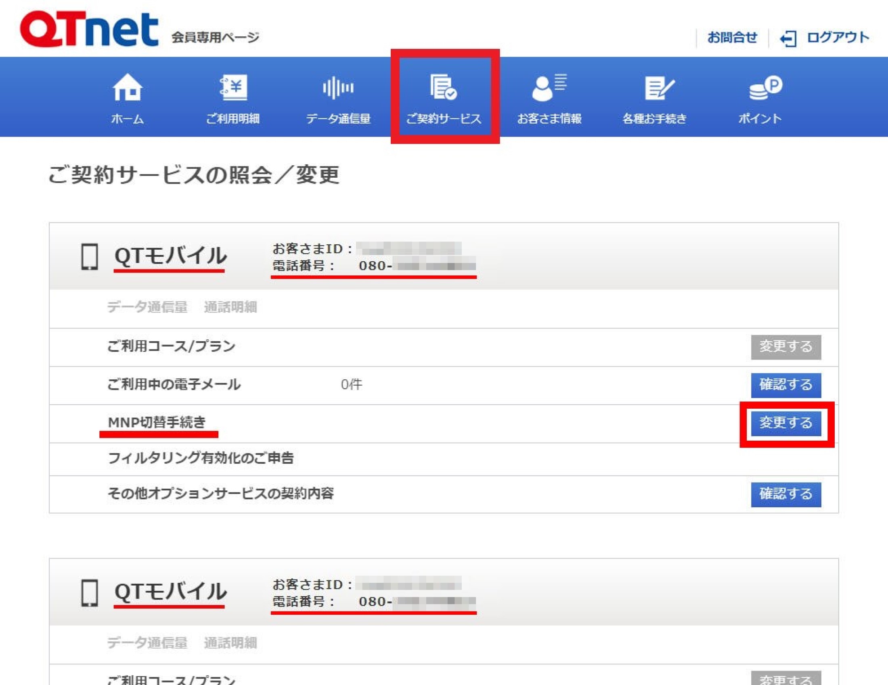The image size is (888, 685).
Task: Click the phone icon of second QTモバイル
Action: tap(90, 593)
